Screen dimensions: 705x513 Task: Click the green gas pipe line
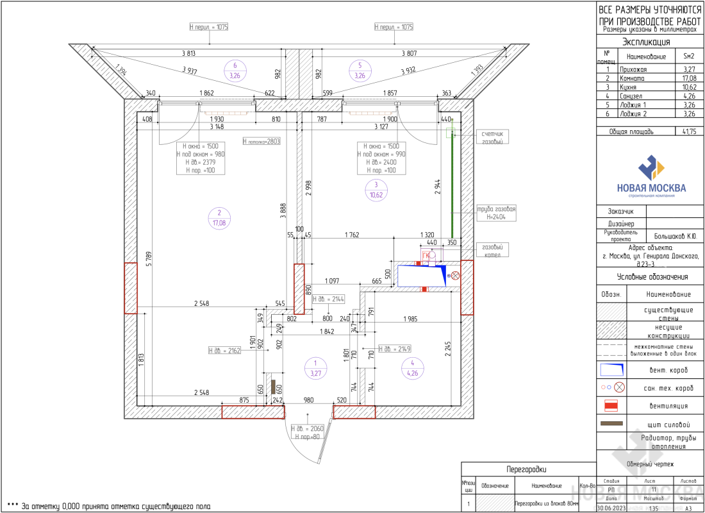pos(452,186)
